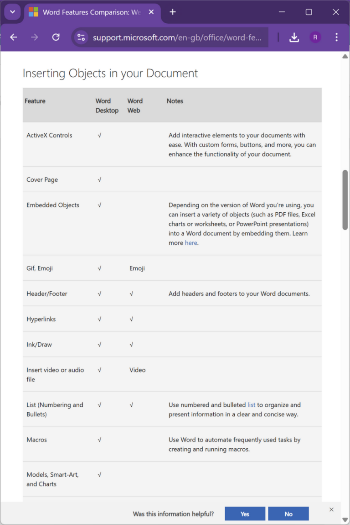Open the profile avatar menu
The image size is (350, 525).
click(x=315, y=37)
